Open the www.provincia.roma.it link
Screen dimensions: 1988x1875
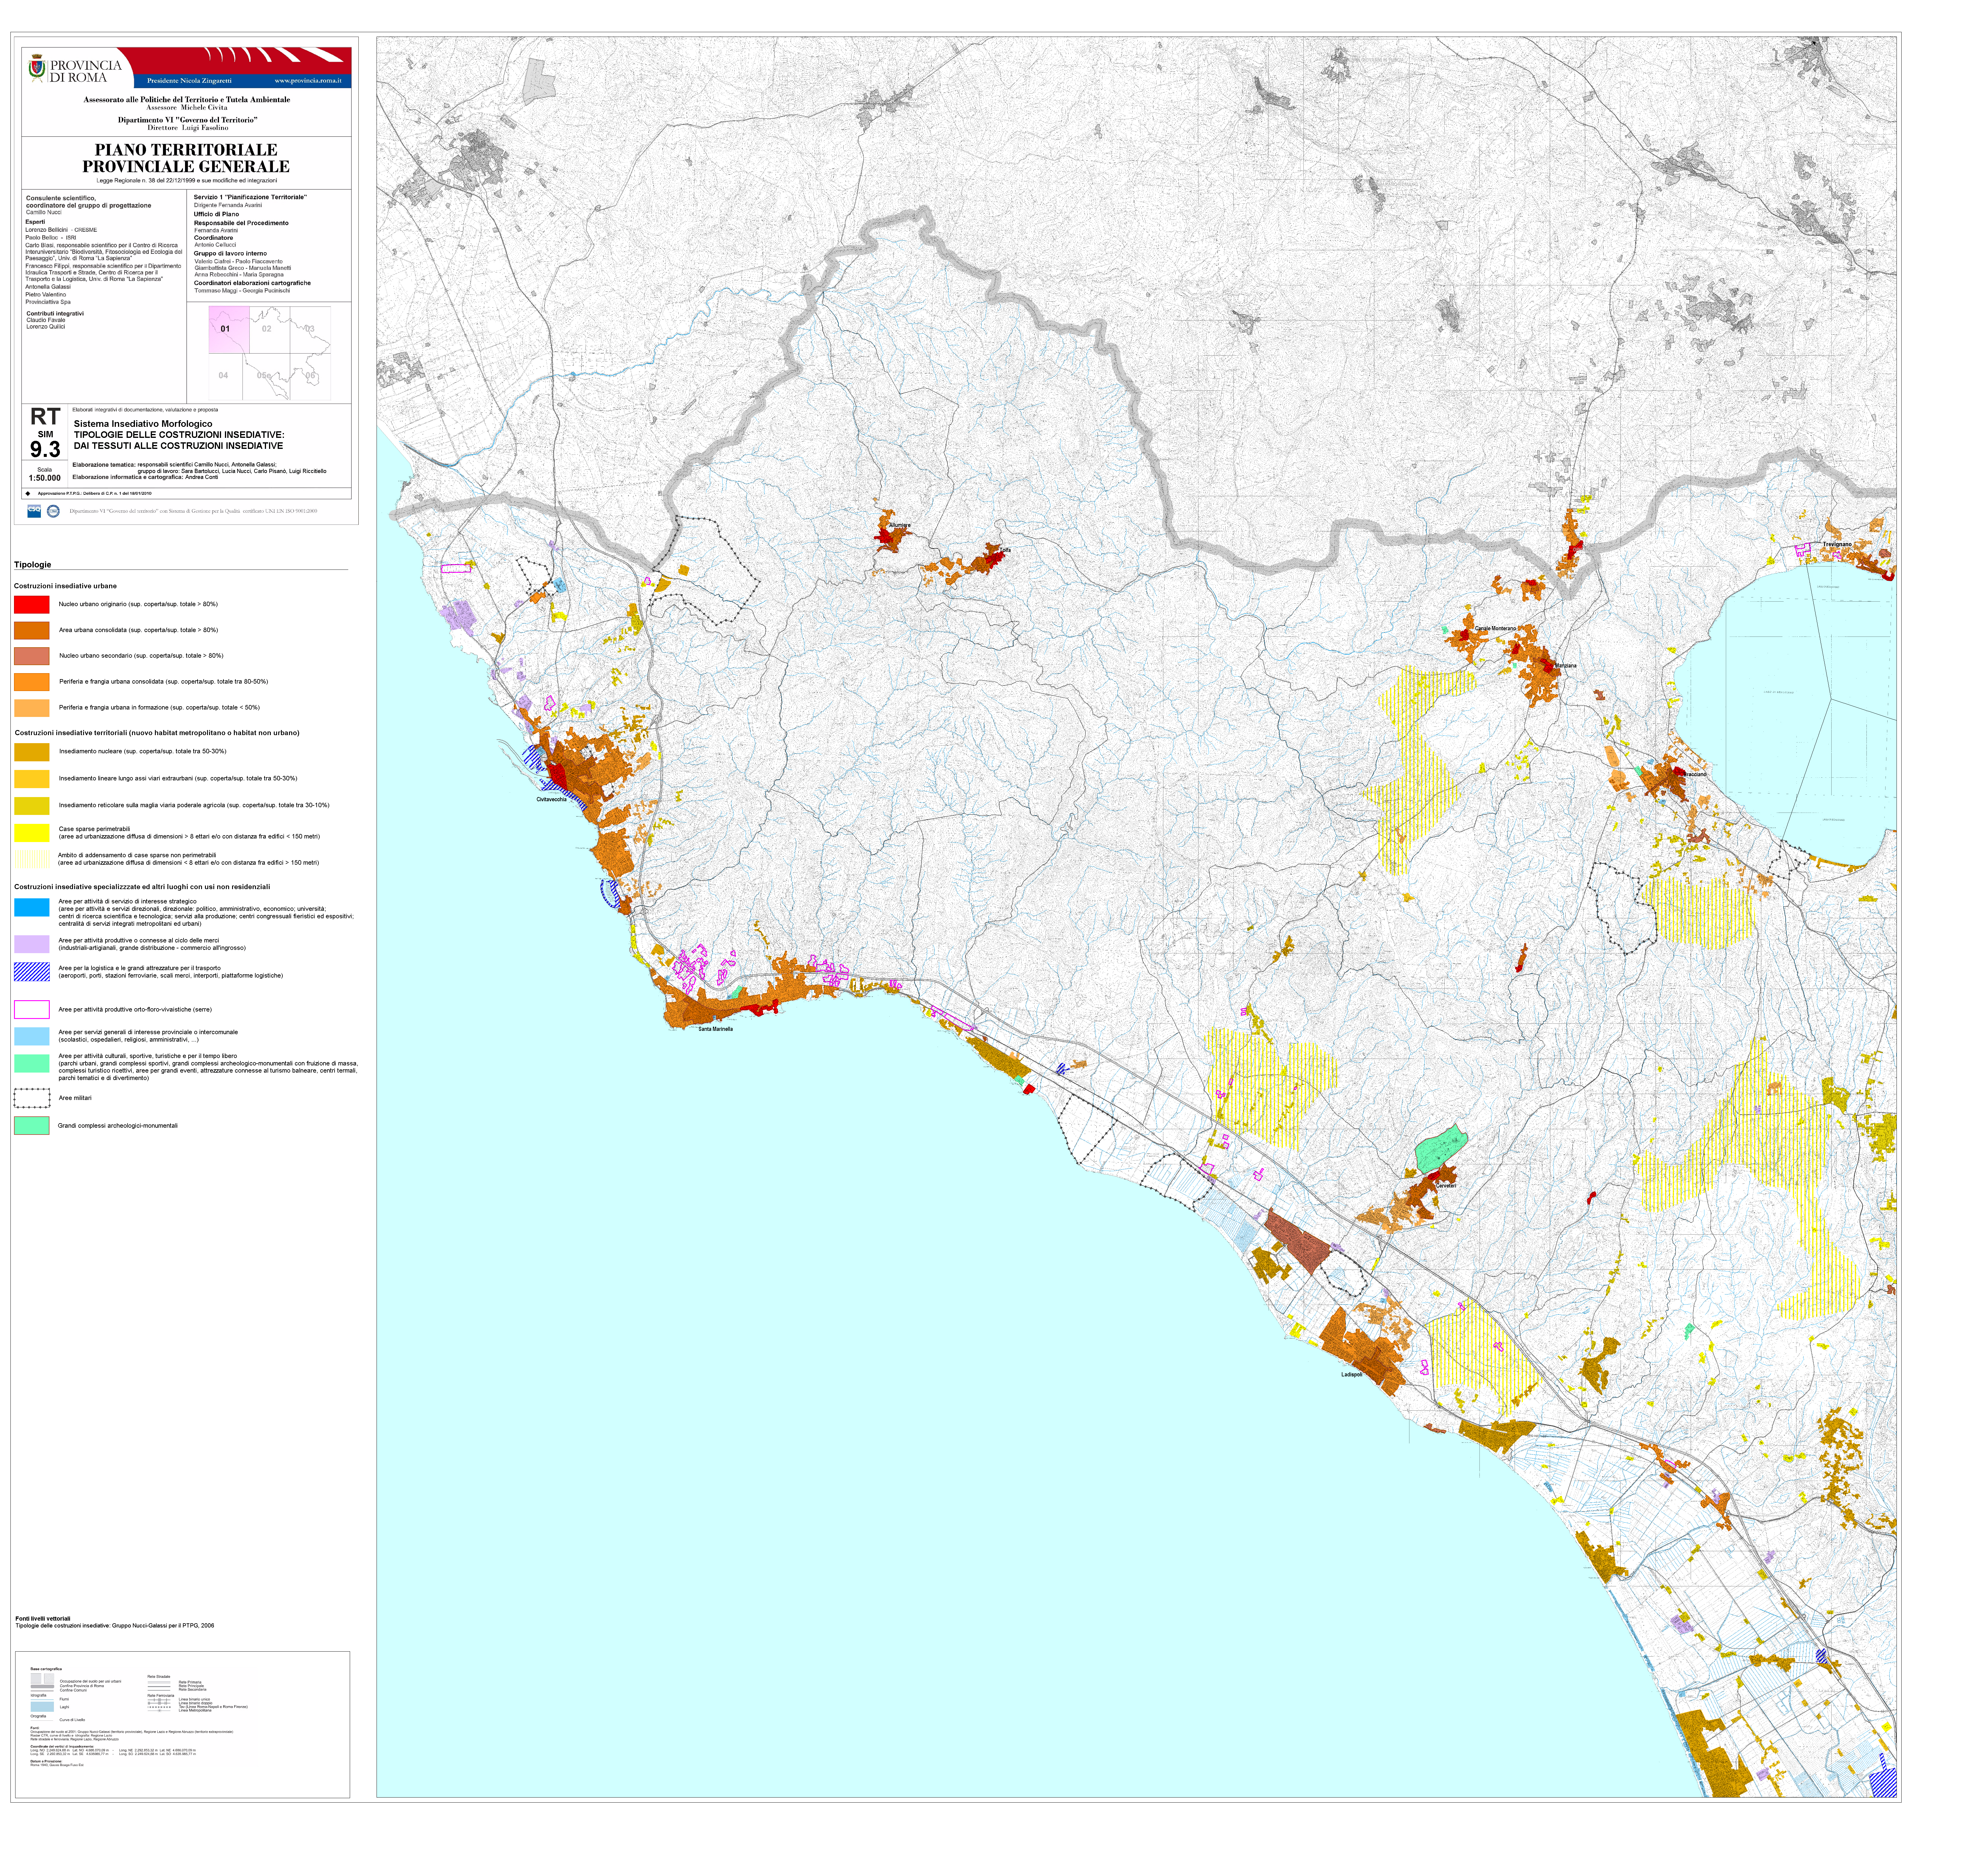[308, 81]
